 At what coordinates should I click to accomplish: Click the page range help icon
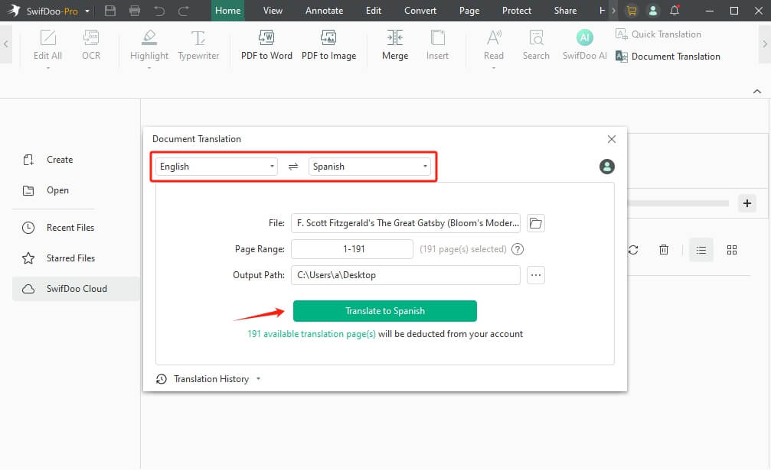pyautogui.click(x=518, y=249)
